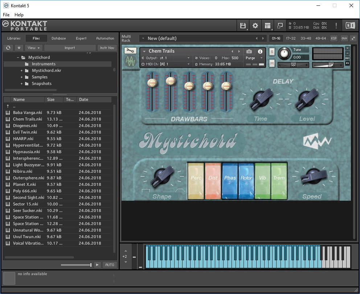
Task: Select next instrument arrow beside Chem Trails
Action: tap(239, 52)
